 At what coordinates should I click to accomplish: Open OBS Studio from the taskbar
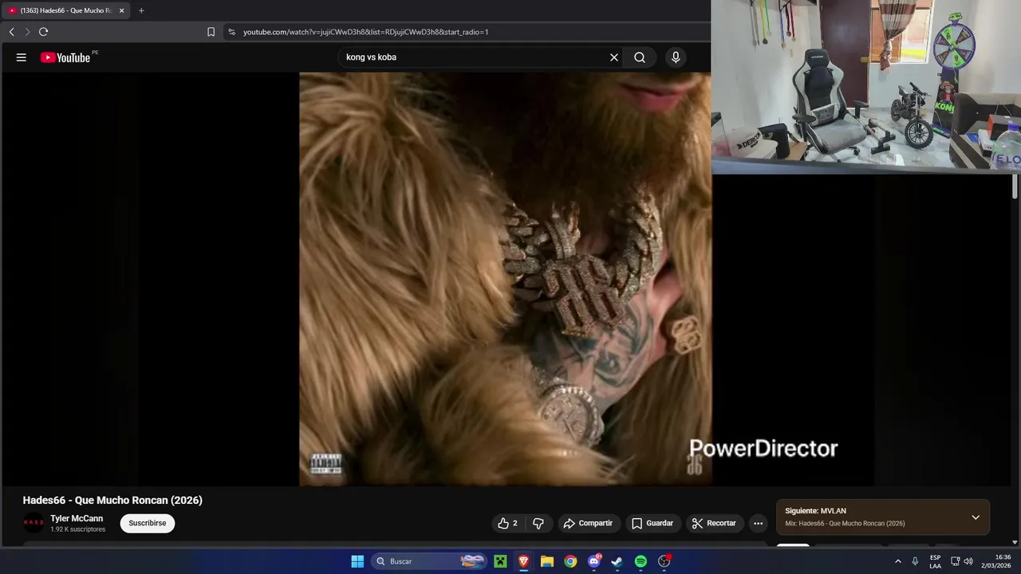(664, 561)
